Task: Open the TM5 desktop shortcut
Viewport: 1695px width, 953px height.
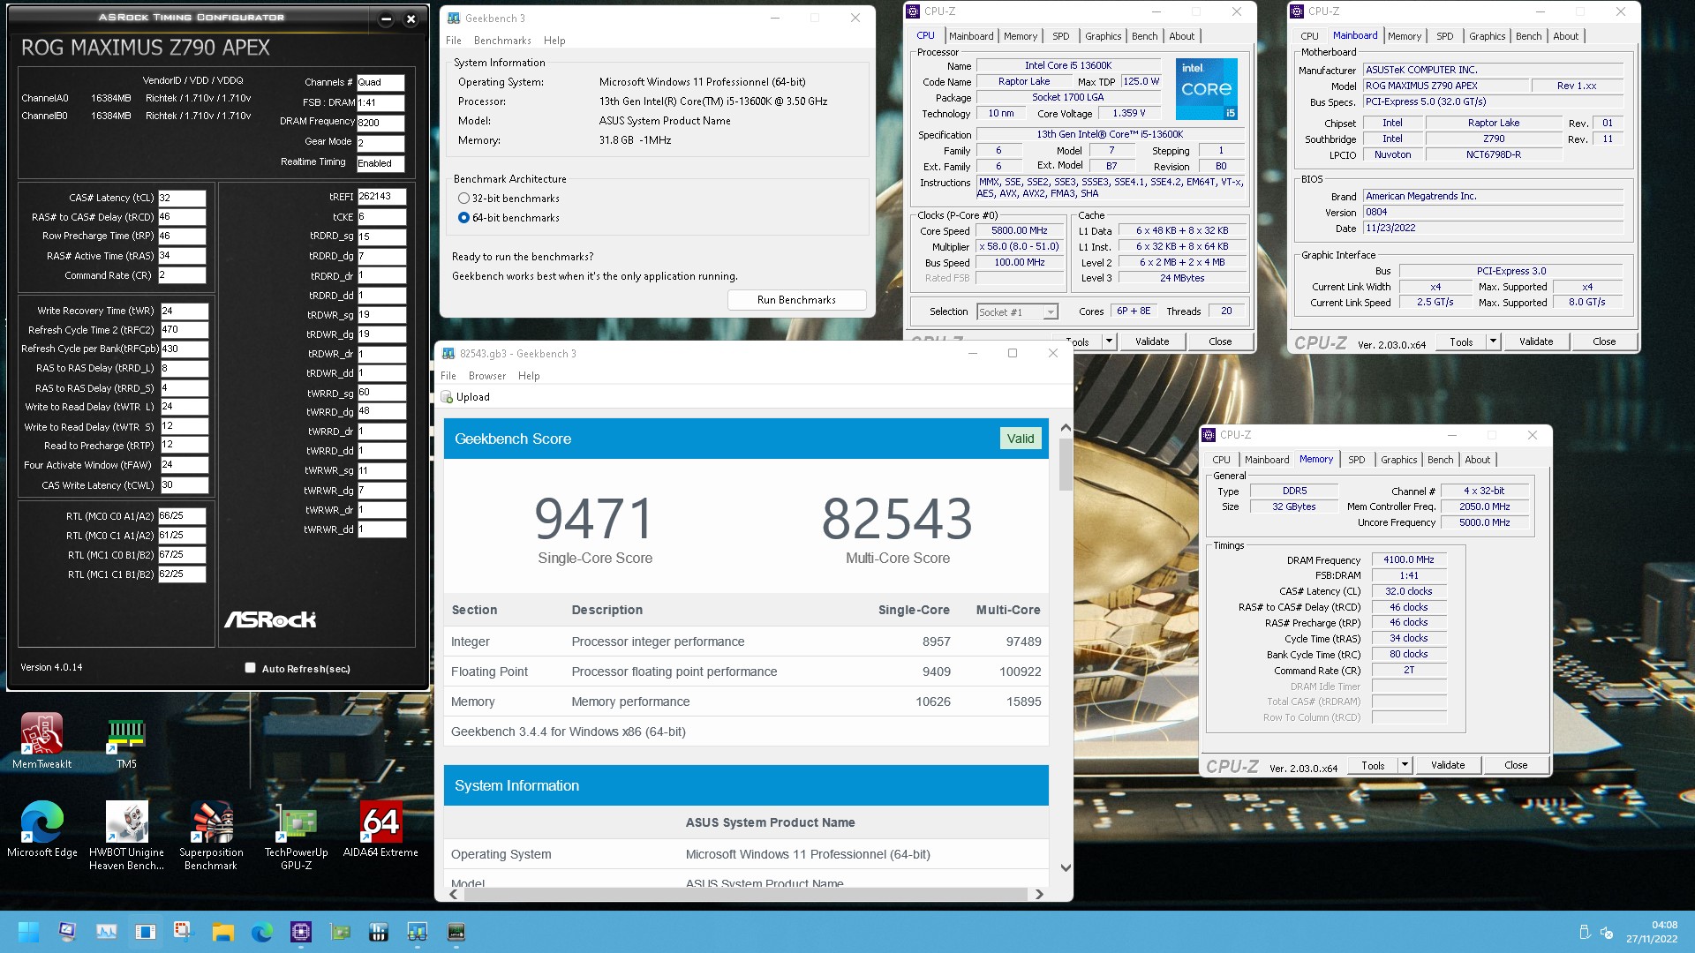Action: coord(126,739)
